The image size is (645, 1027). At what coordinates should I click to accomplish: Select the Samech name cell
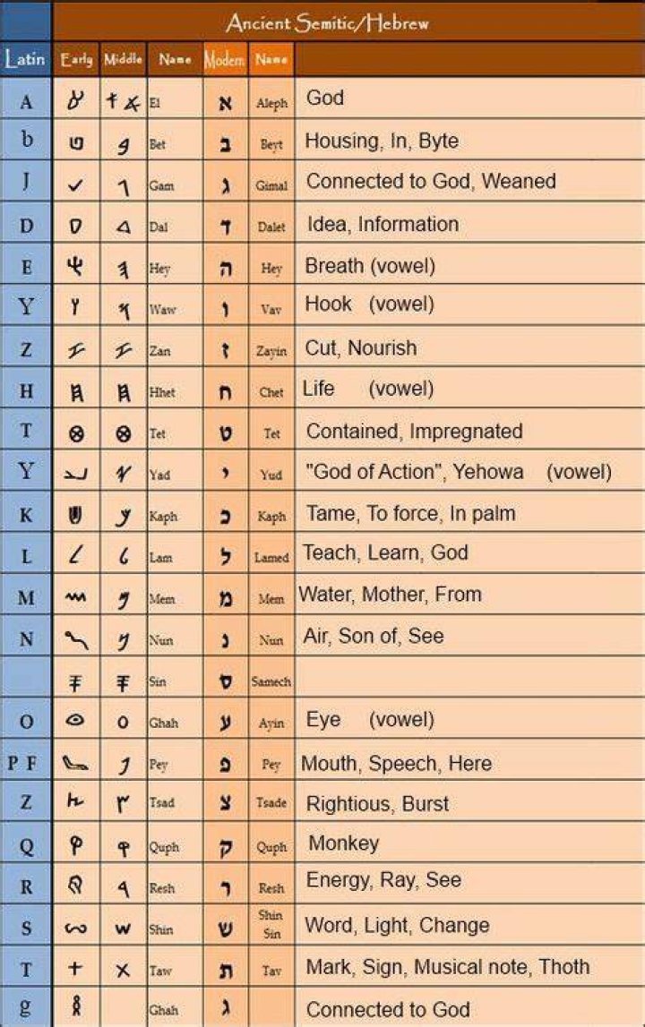271,681
